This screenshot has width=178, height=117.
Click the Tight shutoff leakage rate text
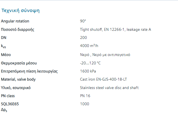click(115, 29)
